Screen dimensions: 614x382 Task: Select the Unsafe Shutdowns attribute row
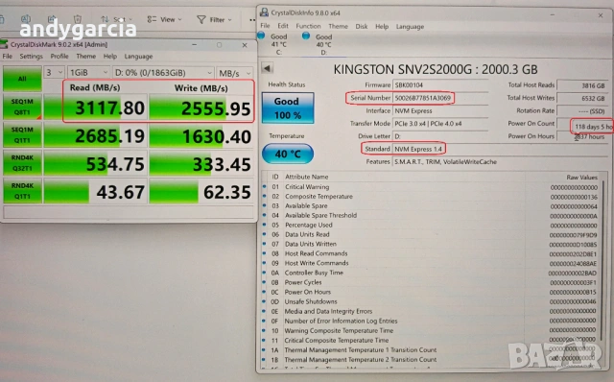[x=431, y=301]
